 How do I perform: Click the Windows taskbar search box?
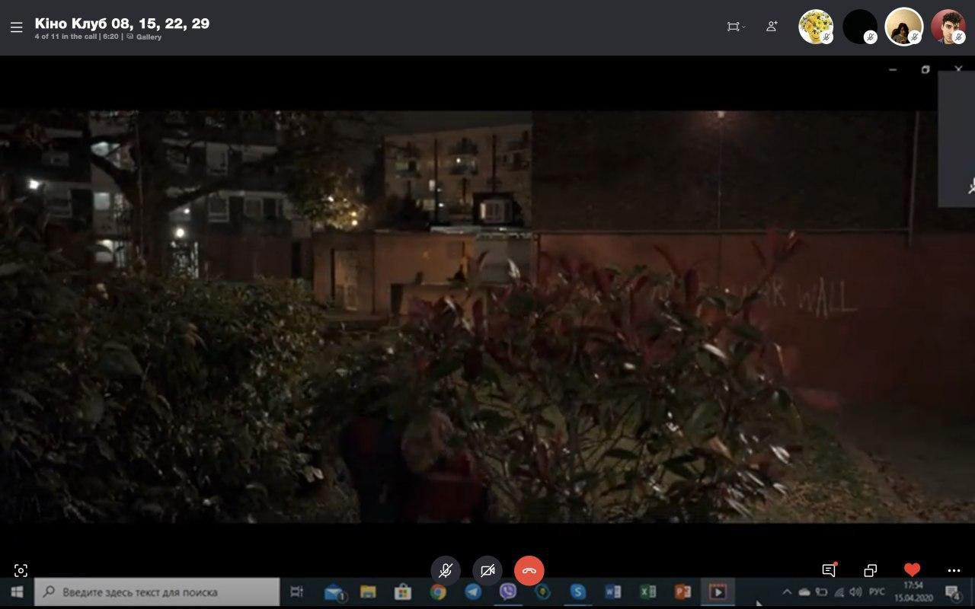157,591
